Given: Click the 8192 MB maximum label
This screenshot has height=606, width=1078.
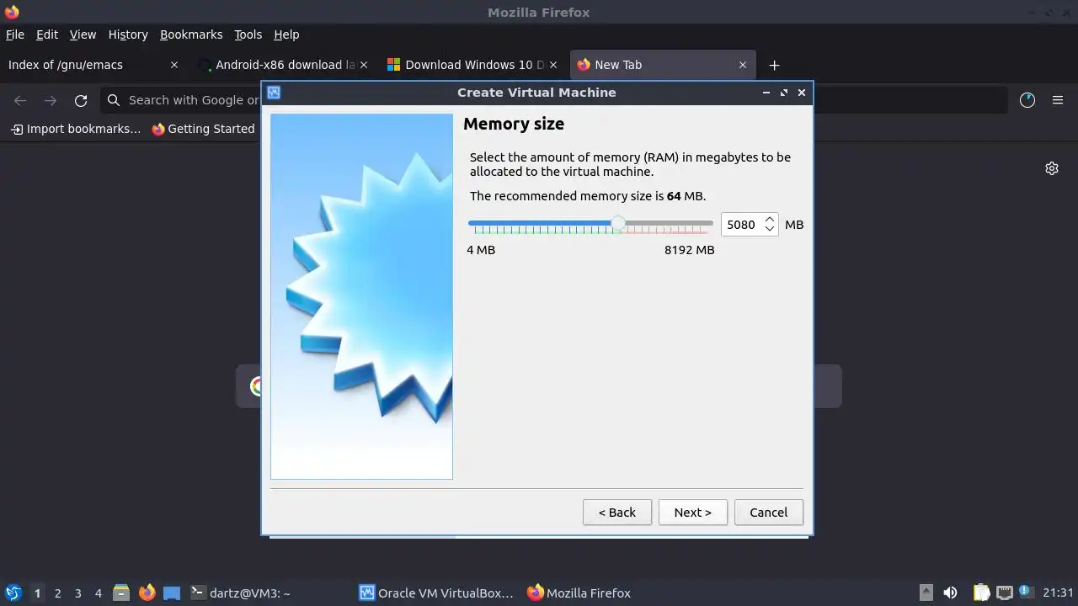Looking at the screenshot, I should pyautogui.click(x=689, y=250).
